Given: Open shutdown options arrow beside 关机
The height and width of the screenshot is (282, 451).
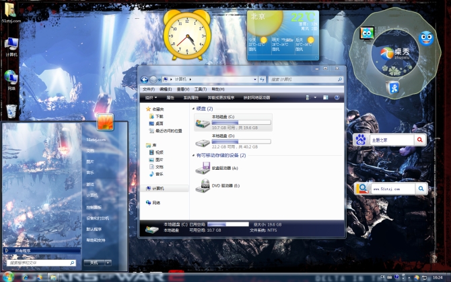Looking at the screenshot, I should point(108,263).
